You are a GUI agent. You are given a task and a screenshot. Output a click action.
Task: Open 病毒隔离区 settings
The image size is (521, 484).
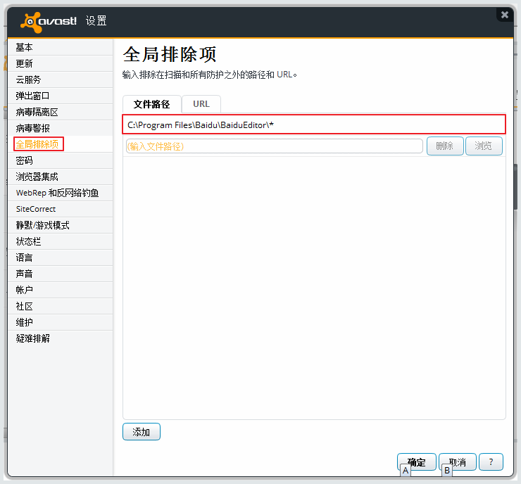click(x=60, y=112)
